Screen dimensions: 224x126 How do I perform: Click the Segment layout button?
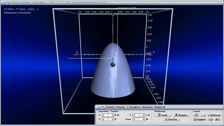pyautogui.click(x=199, y=119)
